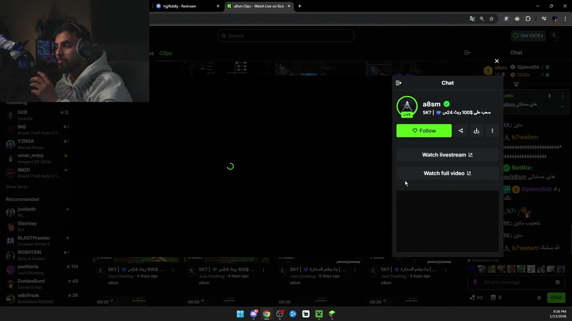
Task: Click the a8sm channel avatar with LIVE badge
Action: coord(407,107)
